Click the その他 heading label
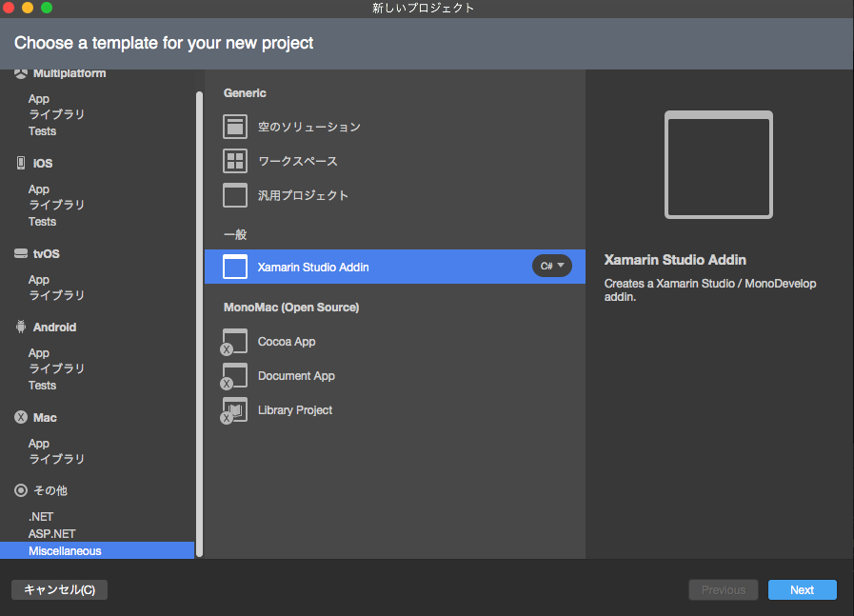Screen dimensions: 854x616 [x=50, y=490]
